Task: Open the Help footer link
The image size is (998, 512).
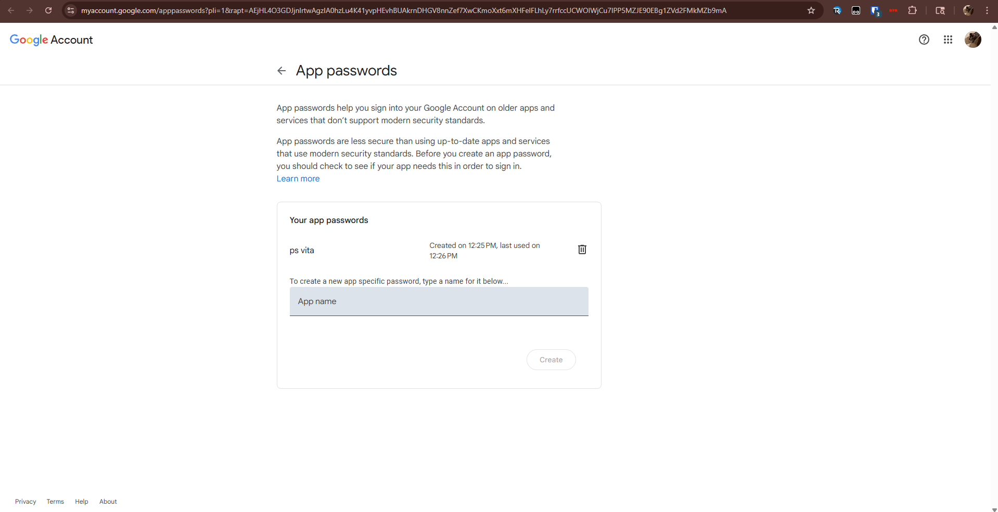Action: (x=82, y=502)
